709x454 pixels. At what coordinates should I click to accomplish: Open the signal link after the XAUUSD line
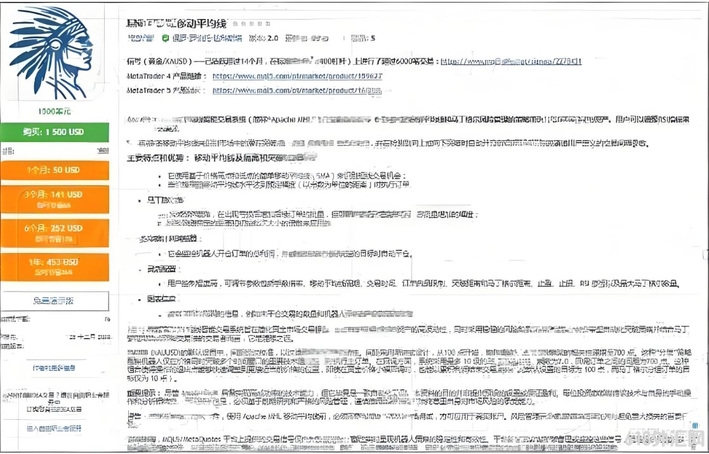511,61
